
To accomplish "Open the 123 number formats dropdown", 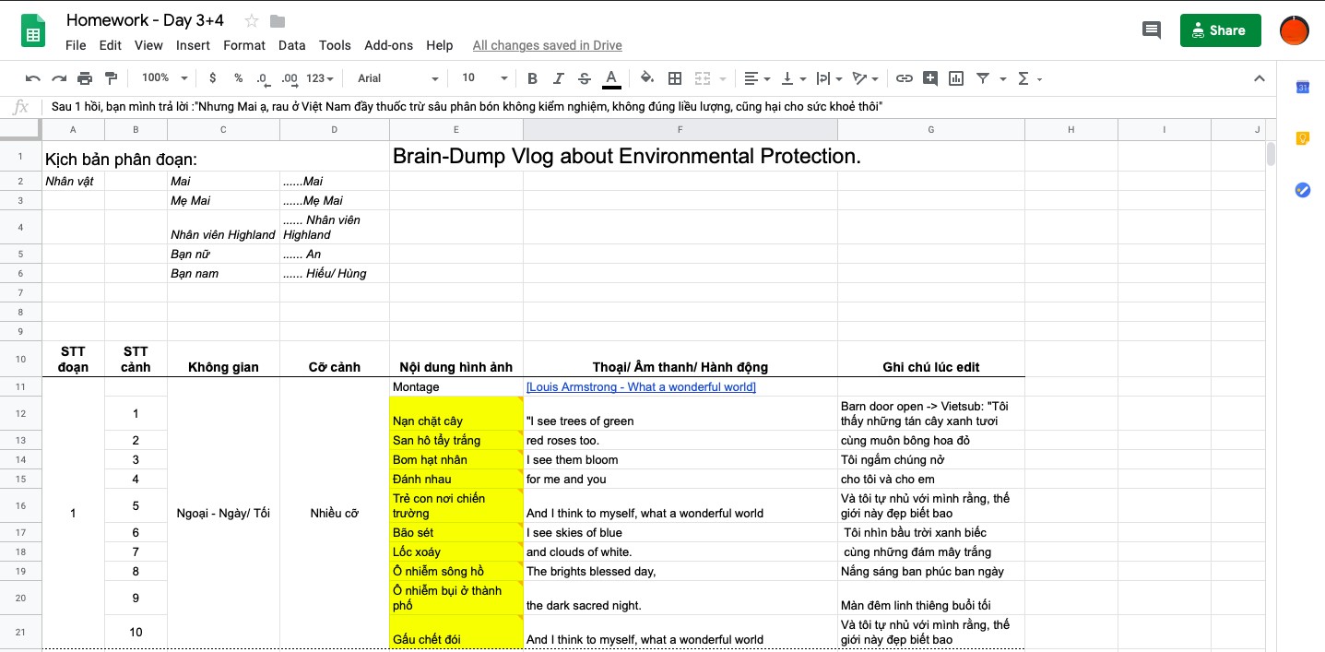I will [320, 78].
